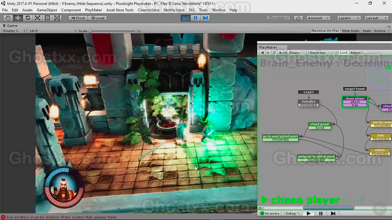
Task: Toggle the Pivot handle position
Action: coord(78,18)
